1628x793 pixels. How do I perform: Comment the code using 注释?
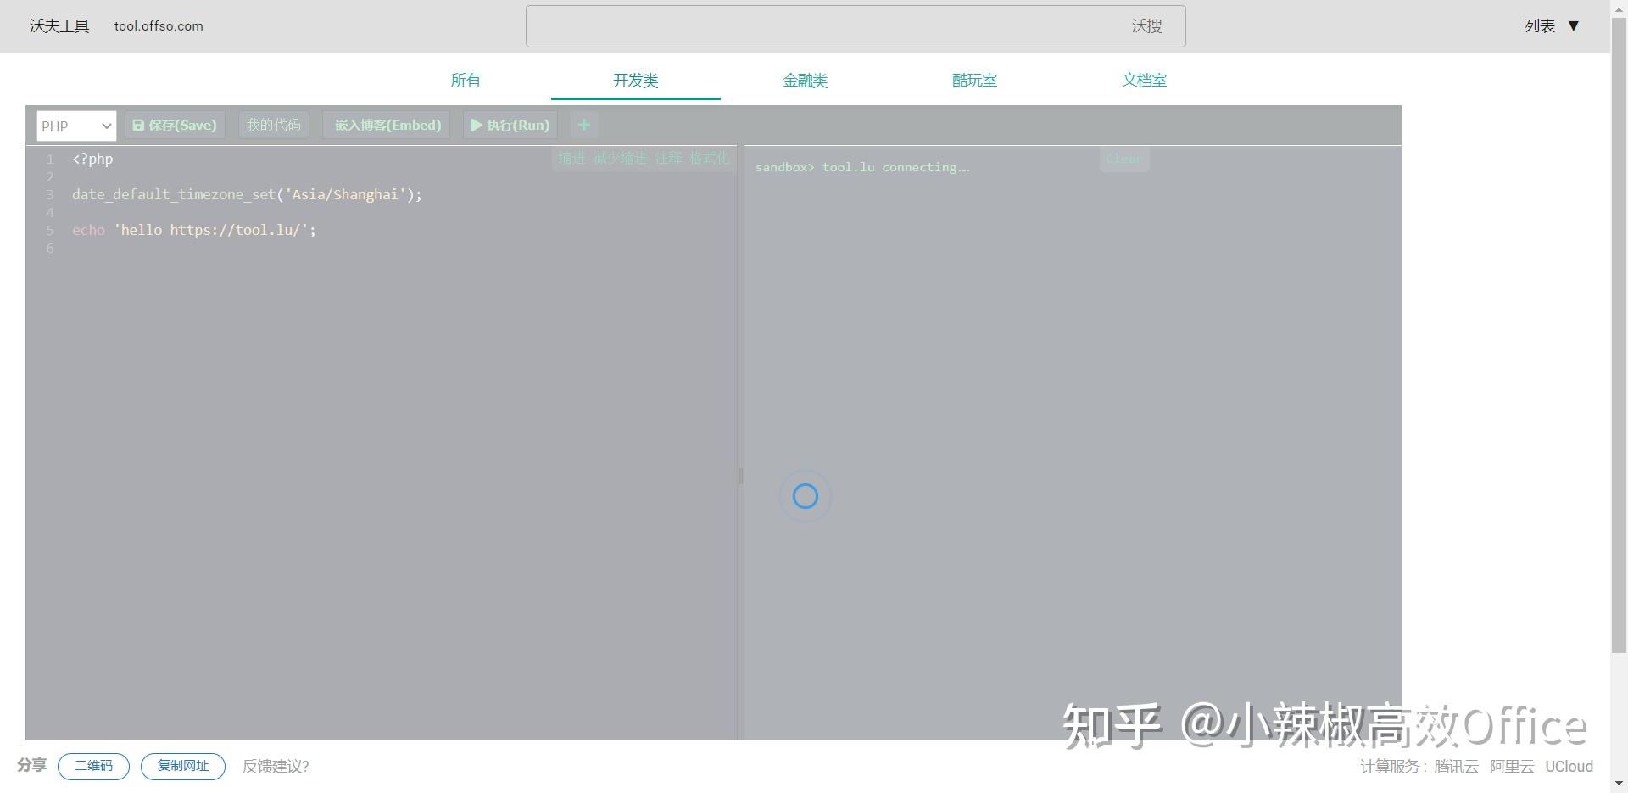[668, 159]
